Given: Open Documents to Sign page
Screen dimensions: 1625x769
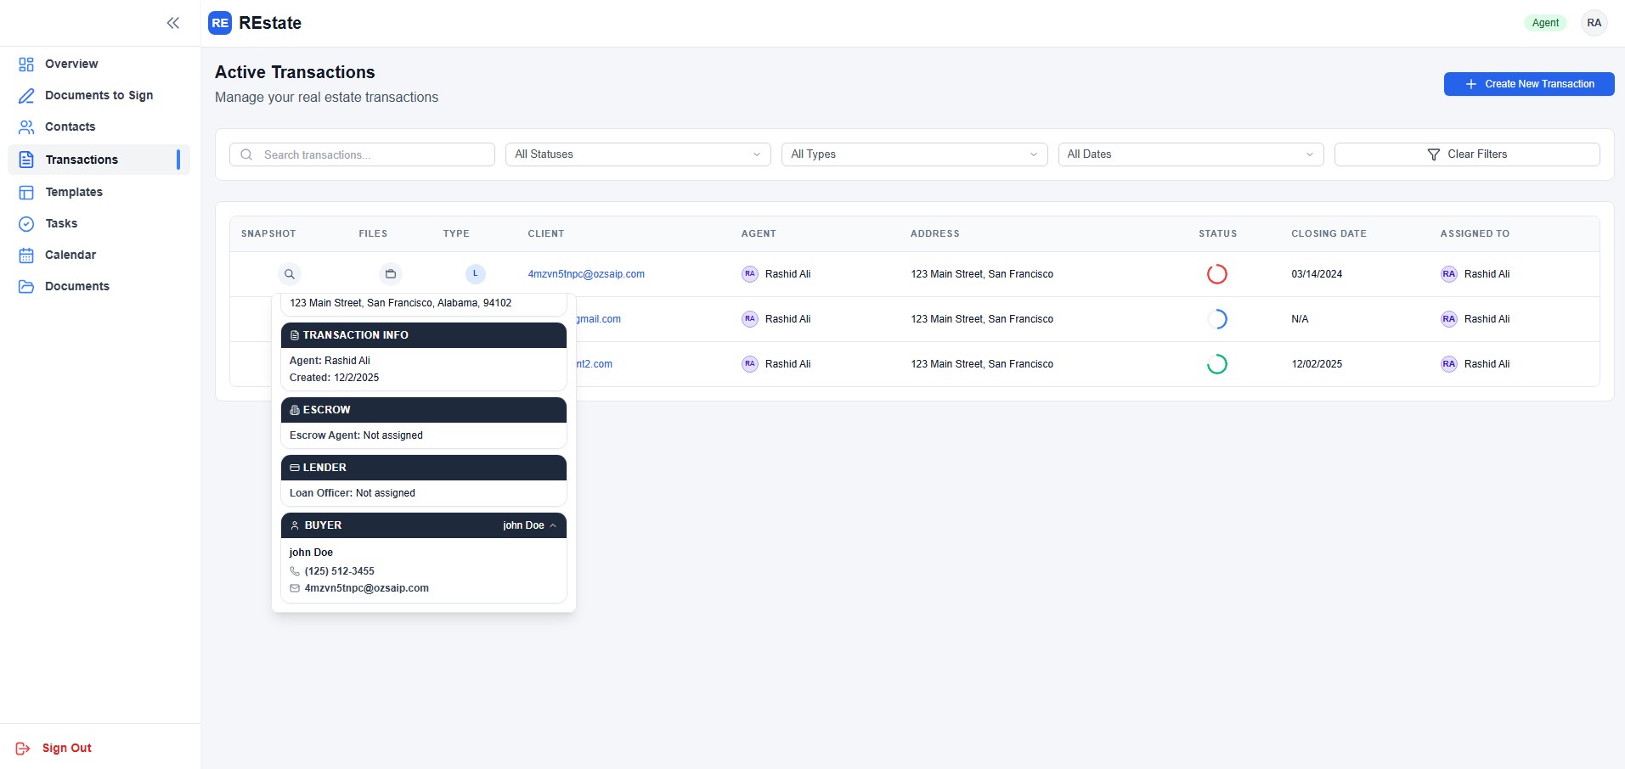Looking at the screenshot, I should point(99,96).
